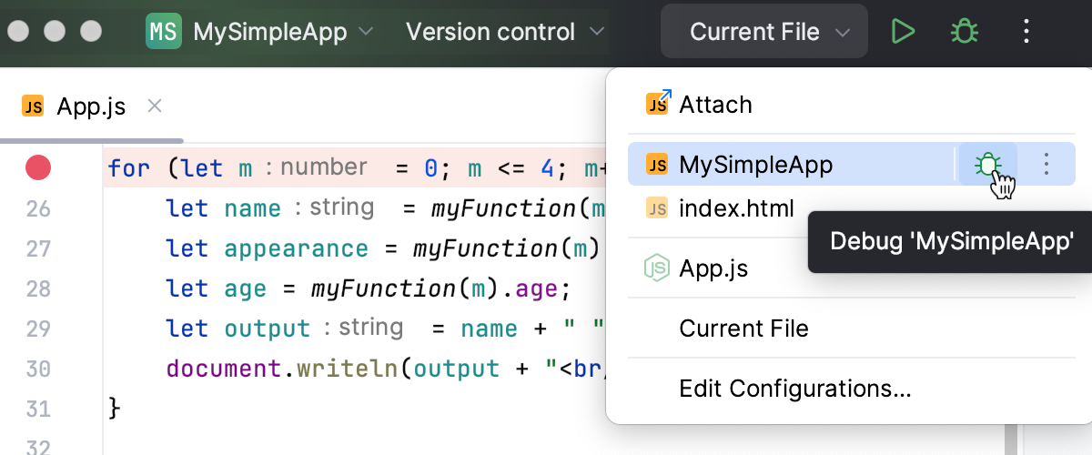Open the Version control dropdown

pyautogui.click(x=505, y=33)
